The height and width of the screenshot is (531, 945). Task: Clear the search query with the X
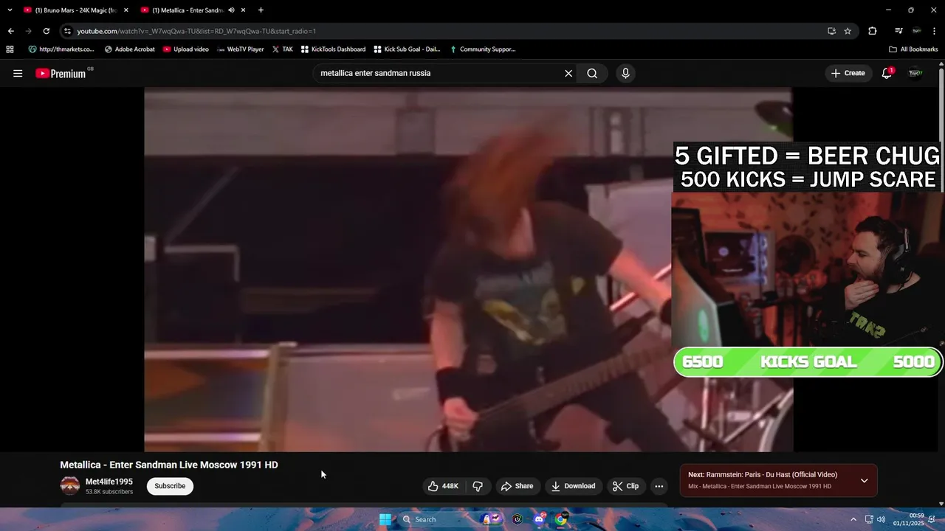click(568, 73)
